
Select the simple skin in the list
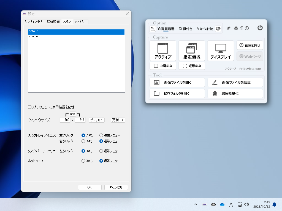click(33, 36)
